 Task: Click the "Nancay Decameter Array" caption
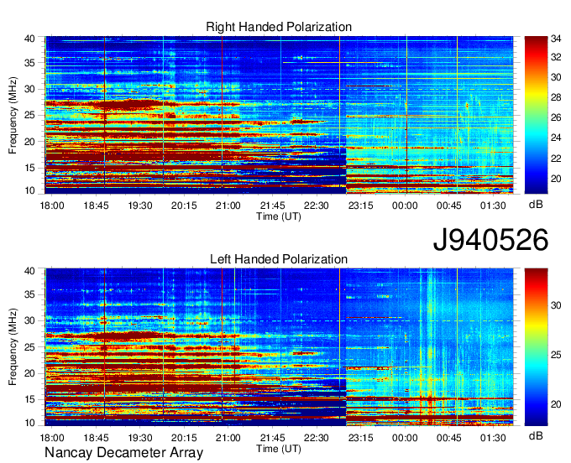click(123, 453)
